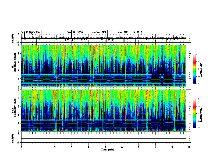Click the ch.1 colorbar log(PSD) unit label
The width and height of the screenshot is (213, 165).
click(201, 70)
